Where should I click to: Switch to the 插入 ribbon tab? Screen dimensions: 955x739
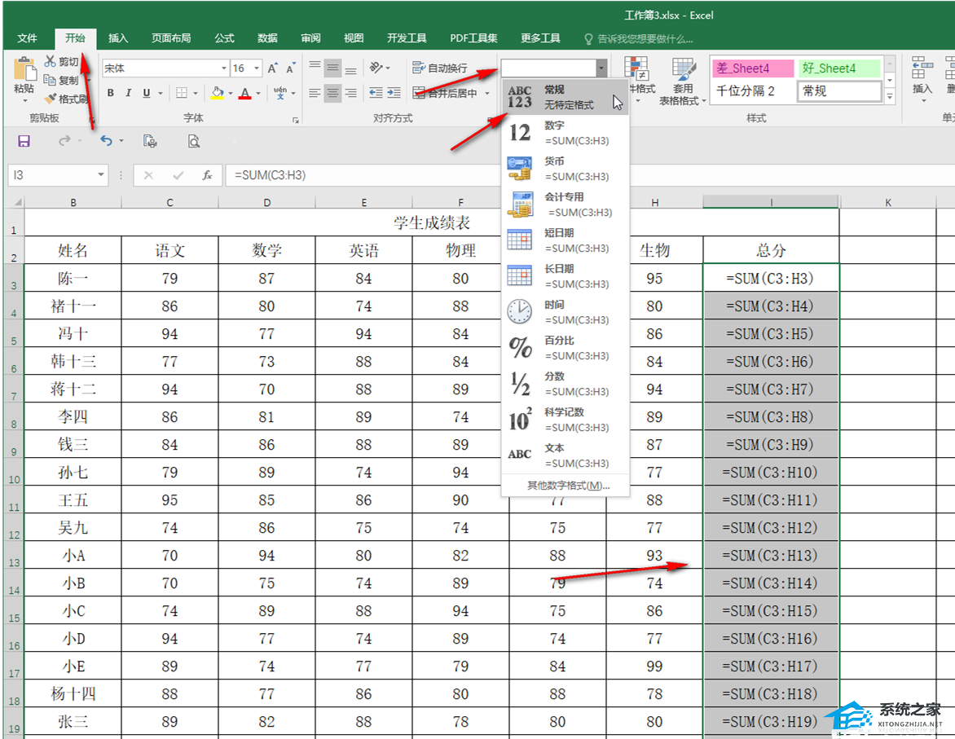pyautogui.click(x=118, y=38)
